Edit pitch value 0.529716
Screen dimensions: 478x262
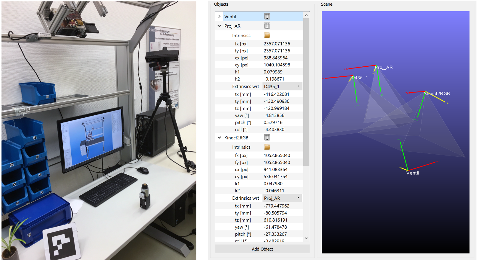273,122
